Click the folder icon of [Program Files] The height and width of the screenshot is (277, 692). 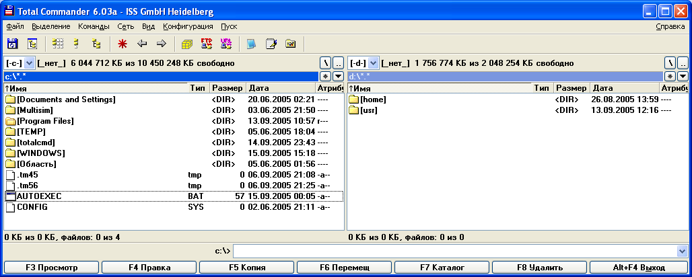[11, 121]
